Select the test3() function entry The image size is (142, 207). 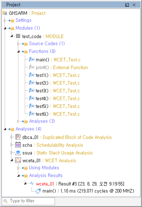pos(55,91)
